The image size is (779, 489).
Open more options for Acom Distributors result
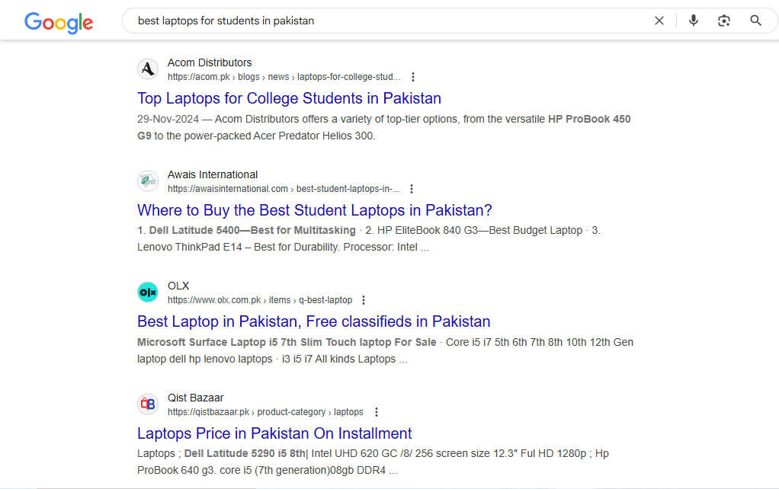[x=413, y=77]
